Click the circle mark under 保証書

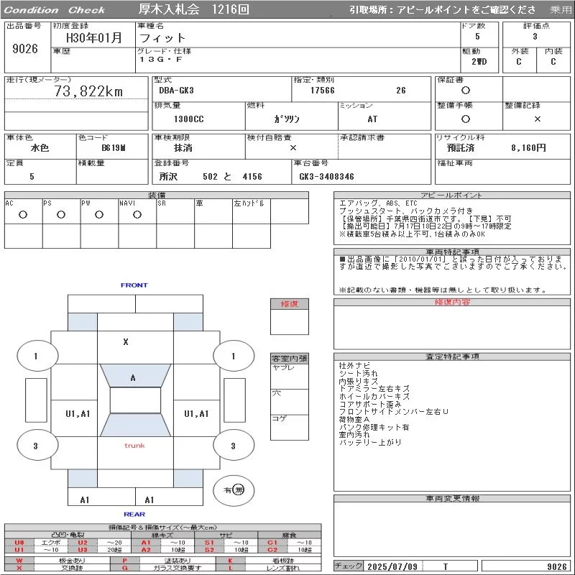click(465, 91)
